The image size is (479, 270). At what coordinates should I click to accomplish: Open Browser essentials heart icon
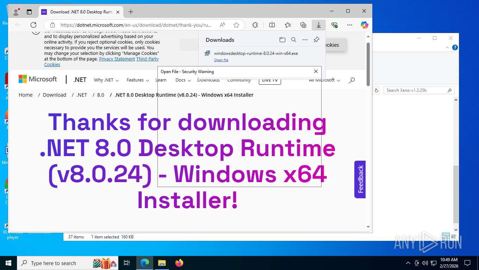[335, 25]
